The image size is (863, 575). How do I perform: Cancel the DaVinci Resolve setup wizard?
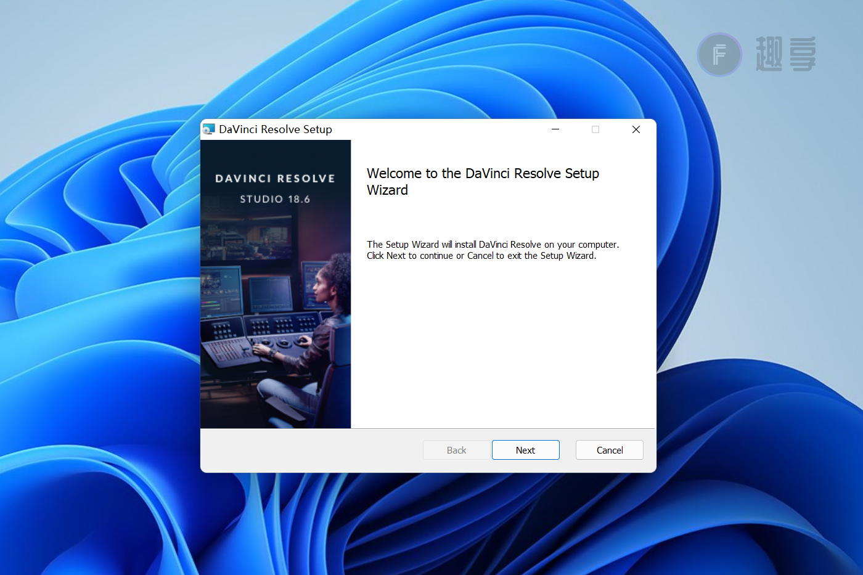609,450
